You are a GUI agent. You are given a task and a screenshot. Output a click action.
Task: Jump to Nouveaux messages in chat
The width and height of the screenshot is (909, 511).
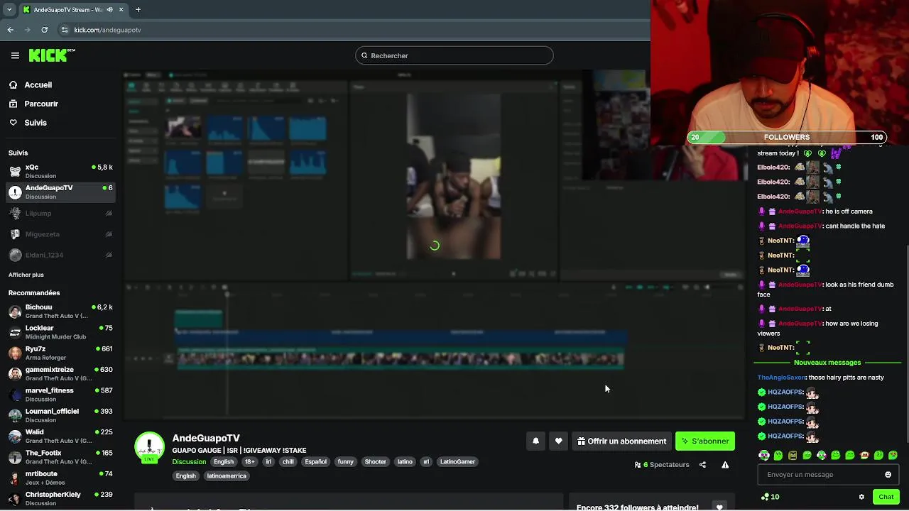(x=827, y=363)
